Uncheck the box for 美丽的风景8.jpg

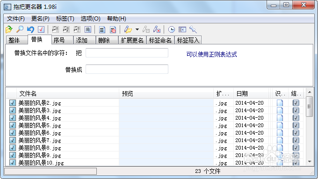click(12, 148)
